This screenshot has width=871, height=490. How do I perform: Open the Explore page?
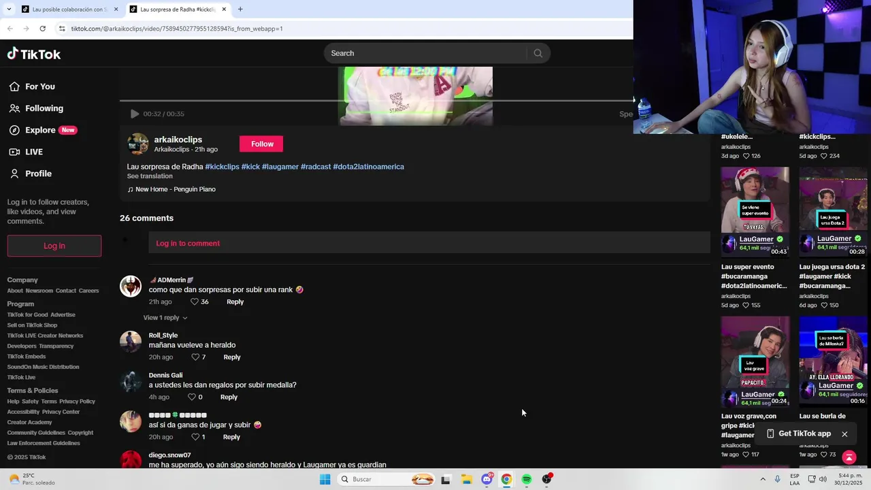point(42,130)
